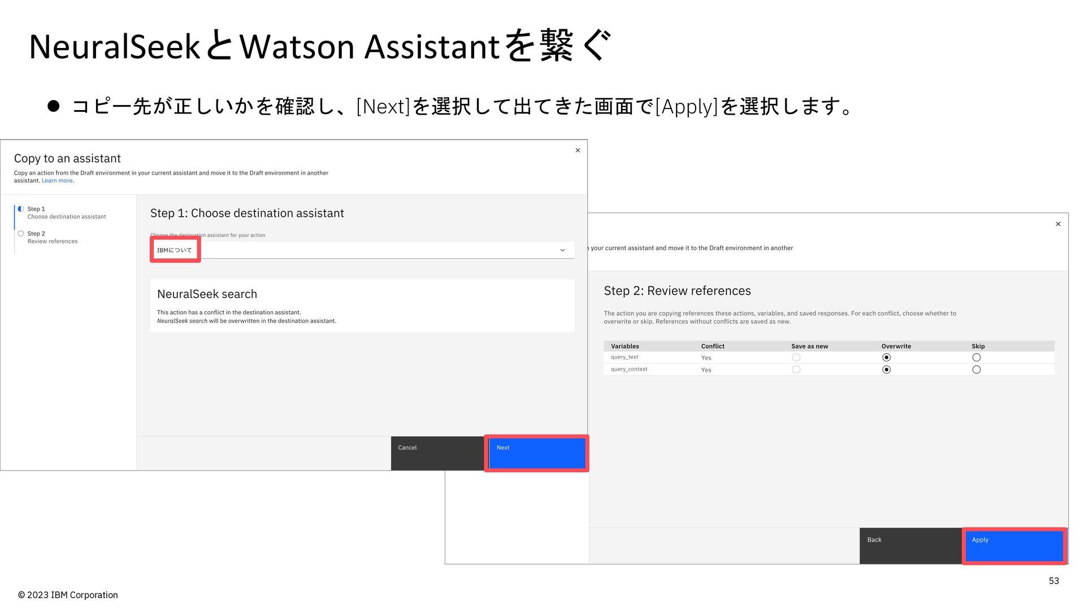The width and height of the screenshot is (1085, 610).
Task: Click the Overwrite column header
Action: [896, 346]
